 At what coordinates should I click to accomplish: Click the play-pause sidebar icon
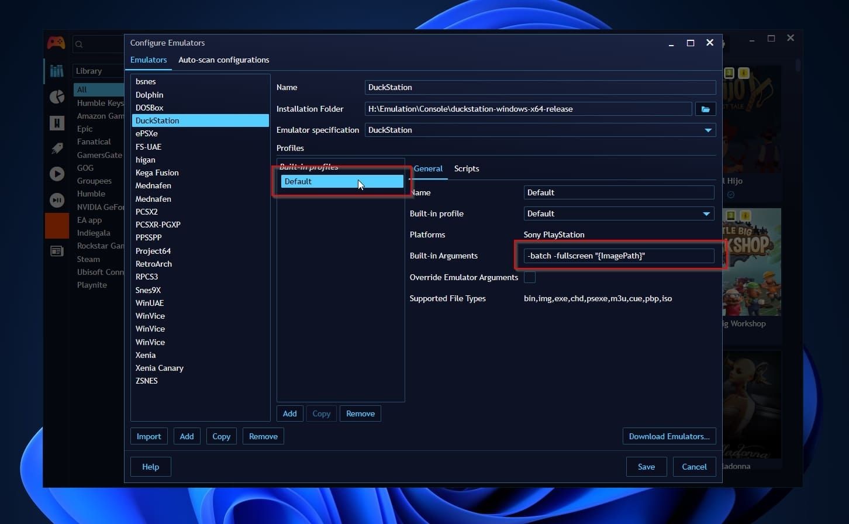[x=57, y=200]
